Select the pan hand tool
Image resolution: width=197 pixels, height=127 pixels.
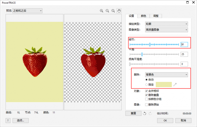pyautogui.click(x=119, y=11)
